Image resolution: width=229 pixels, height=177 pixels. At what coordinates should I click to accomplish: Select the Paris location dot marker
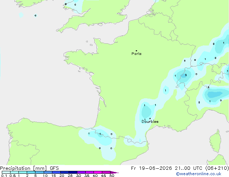137,51
